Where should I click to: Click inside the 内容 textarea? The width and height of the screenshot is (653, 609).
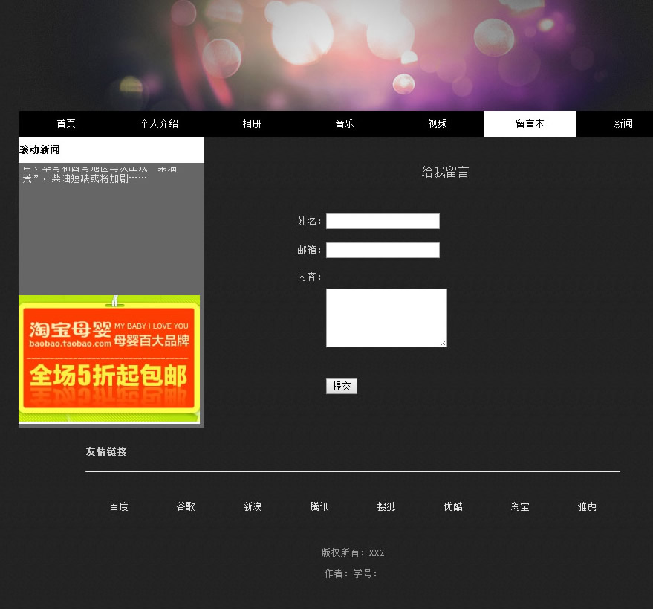386,318
